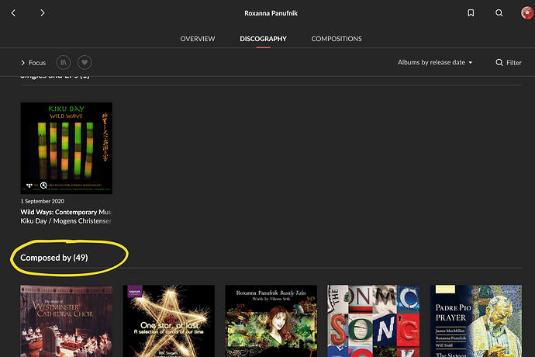Go forward with the right arrow
This screenshot has width=535, height=357.
[43, 13]
